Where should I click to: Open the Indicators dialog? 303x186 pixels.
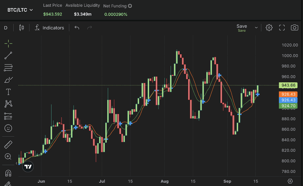coord(49,28)
